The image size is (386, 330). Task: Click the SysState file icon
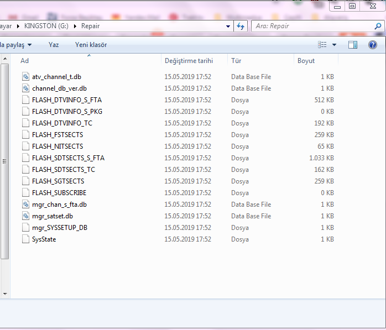(25, 239)
